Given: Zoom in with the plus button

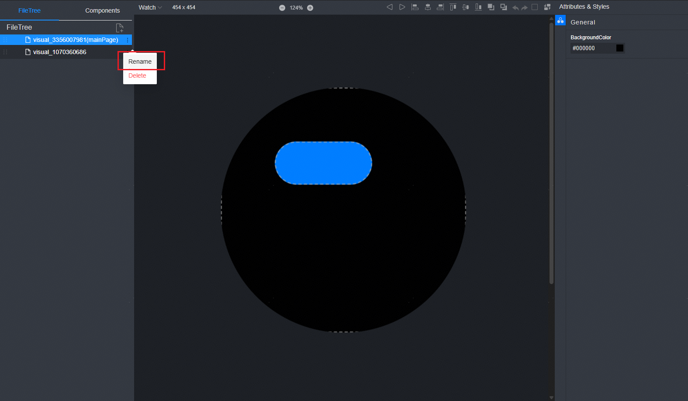Looking at the screenshot, I should [x=310, y=8].
